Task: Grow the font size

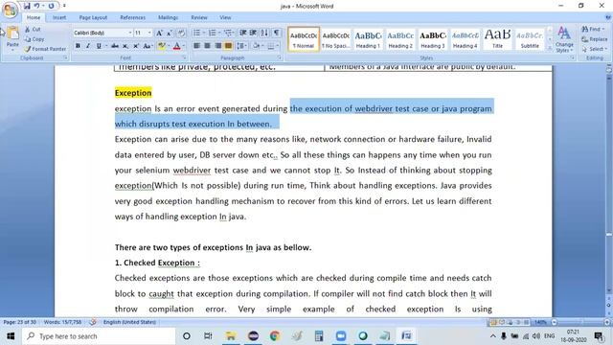Action: [159, 34]
